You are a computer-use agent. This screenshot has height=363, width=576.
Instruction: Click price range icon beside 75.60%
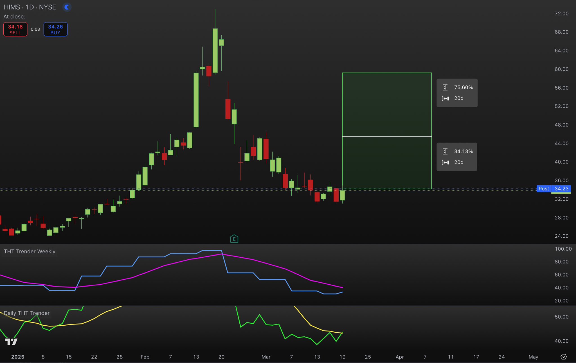(445, 87)
